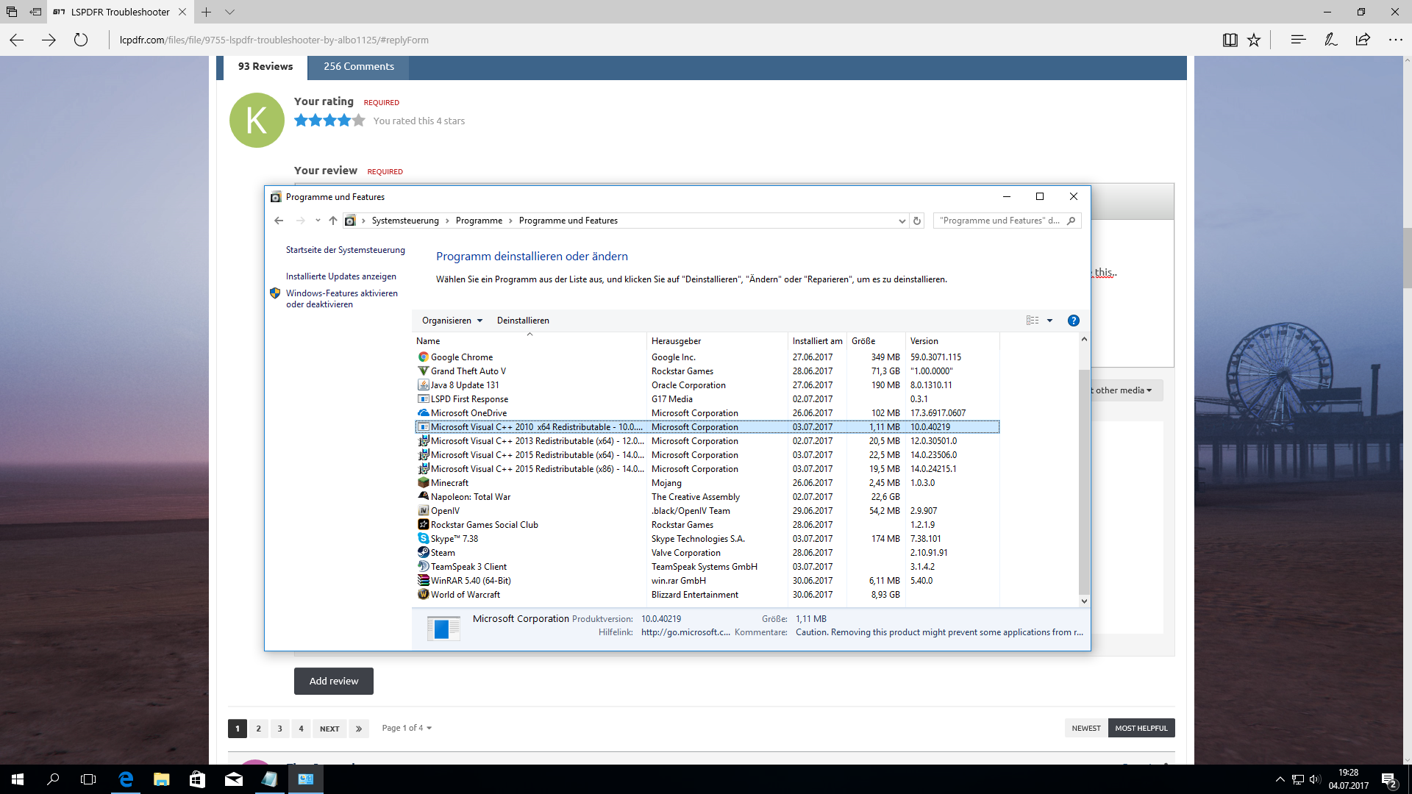
Task: Select MOST HELPFUL sort option
Action: pyautogui.click(x=1141, y=728)
